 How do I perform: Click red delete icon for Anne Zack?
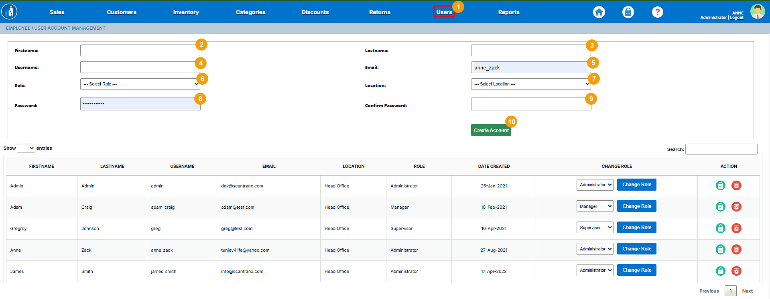[x=736, y=250]
